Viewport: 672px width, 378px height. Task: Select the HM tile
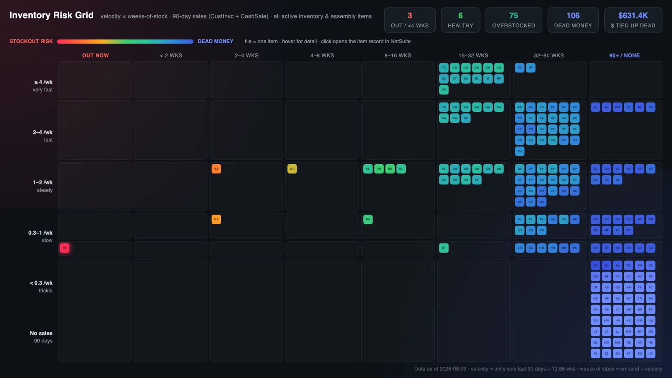tap(553, 248)
